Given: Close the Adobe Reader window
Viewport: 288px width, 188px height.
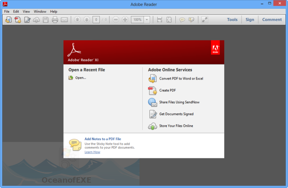Looking at the screenshot, I should coord(280,3).
